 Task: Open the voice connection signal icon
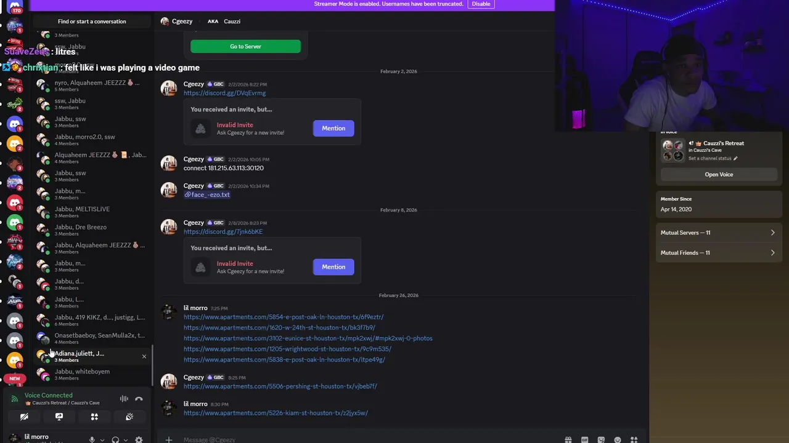(x=14, y=399)
